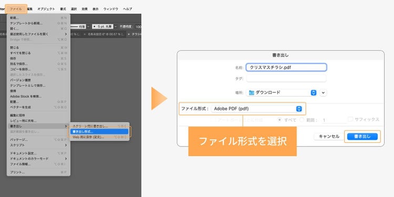Choose 配置... from the file menu
Image resolution: width=394 pixels, height=197 pixels.
point(38,102)
